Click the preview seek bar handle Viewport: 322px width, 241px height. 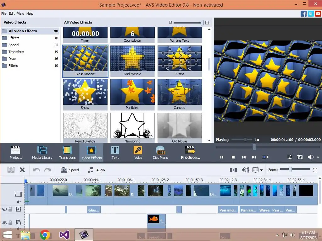pos(254,147)
